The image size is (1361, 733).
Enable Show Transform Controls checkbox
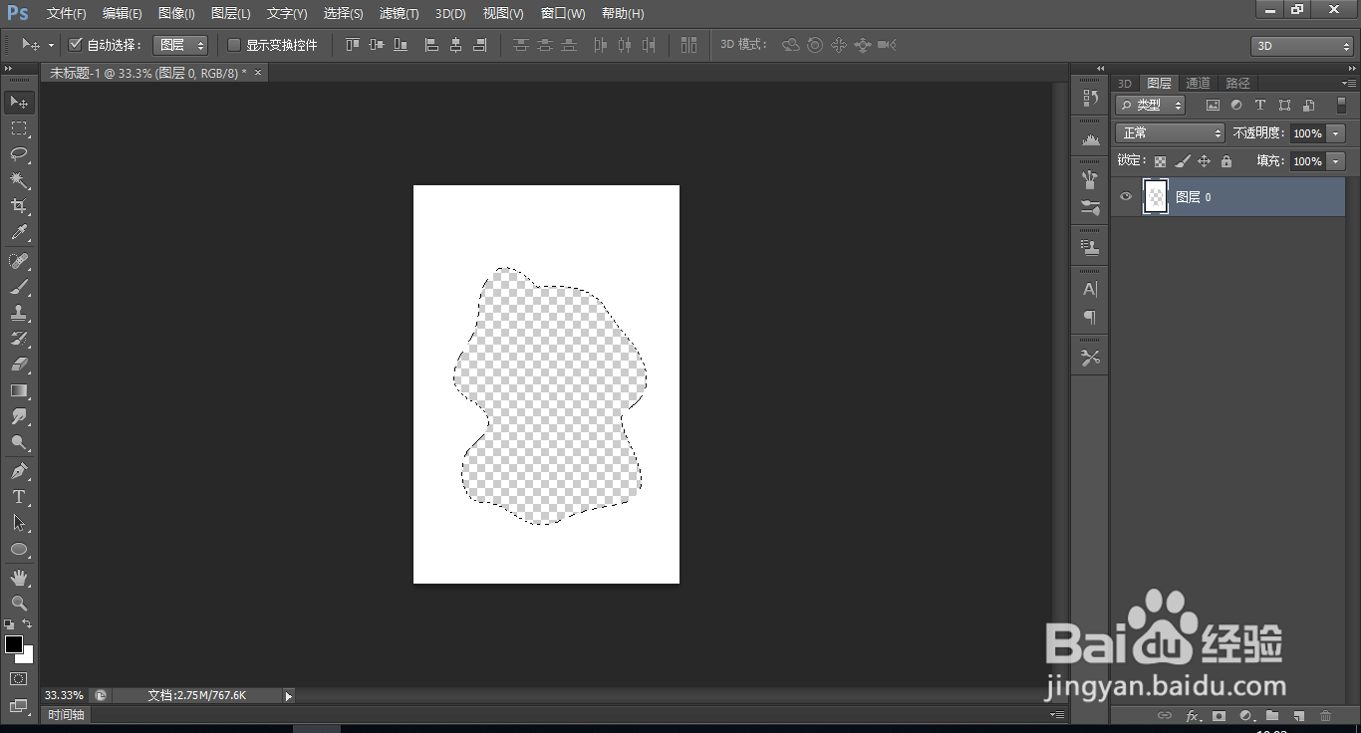pos(234,45)
